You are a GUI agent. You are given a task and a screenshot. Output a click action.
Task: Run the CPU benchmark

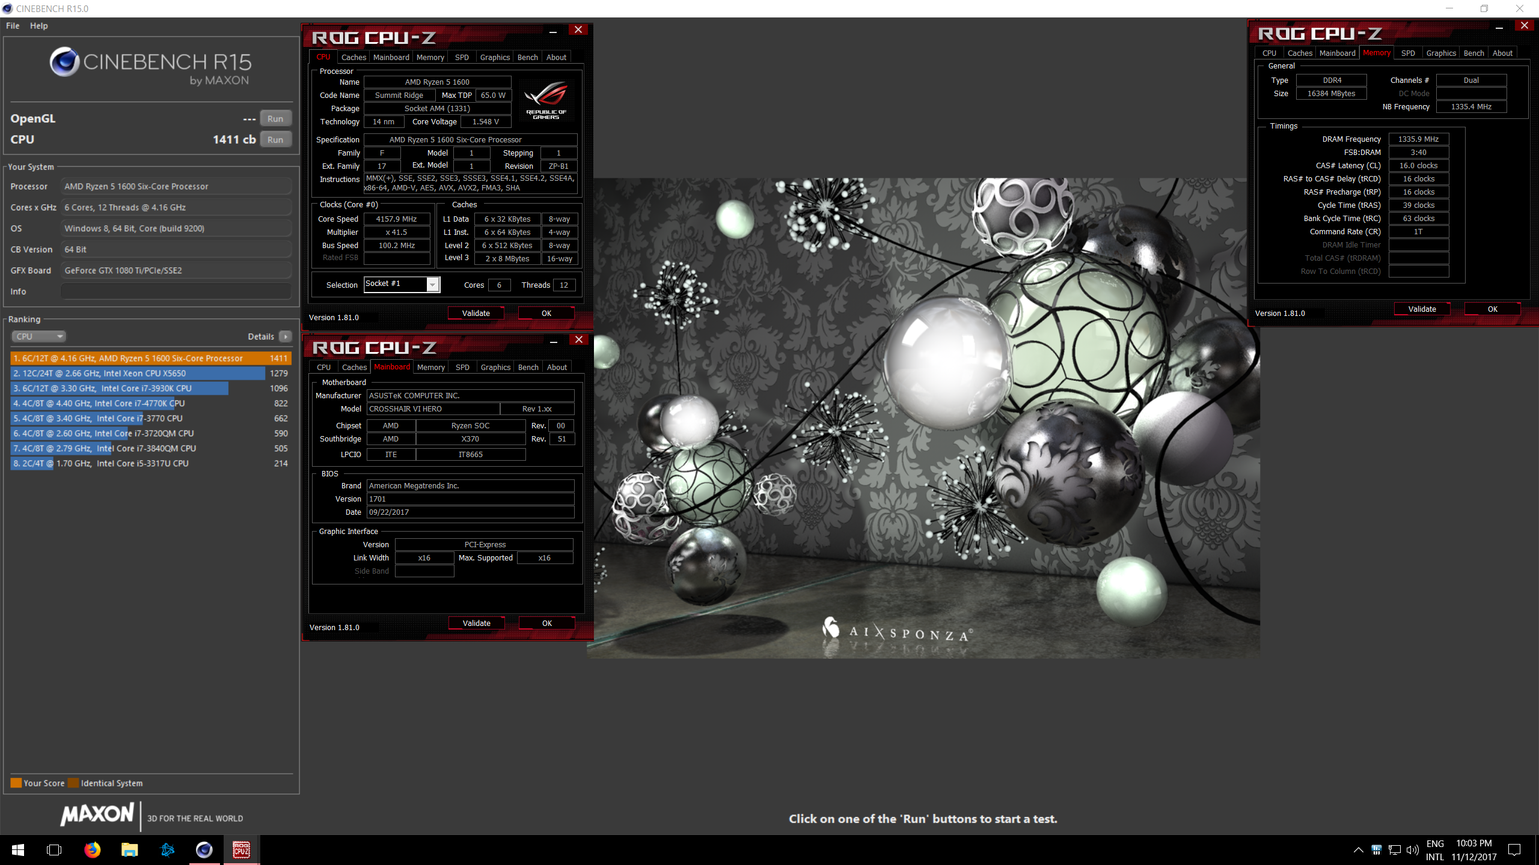tap(275, 139)
